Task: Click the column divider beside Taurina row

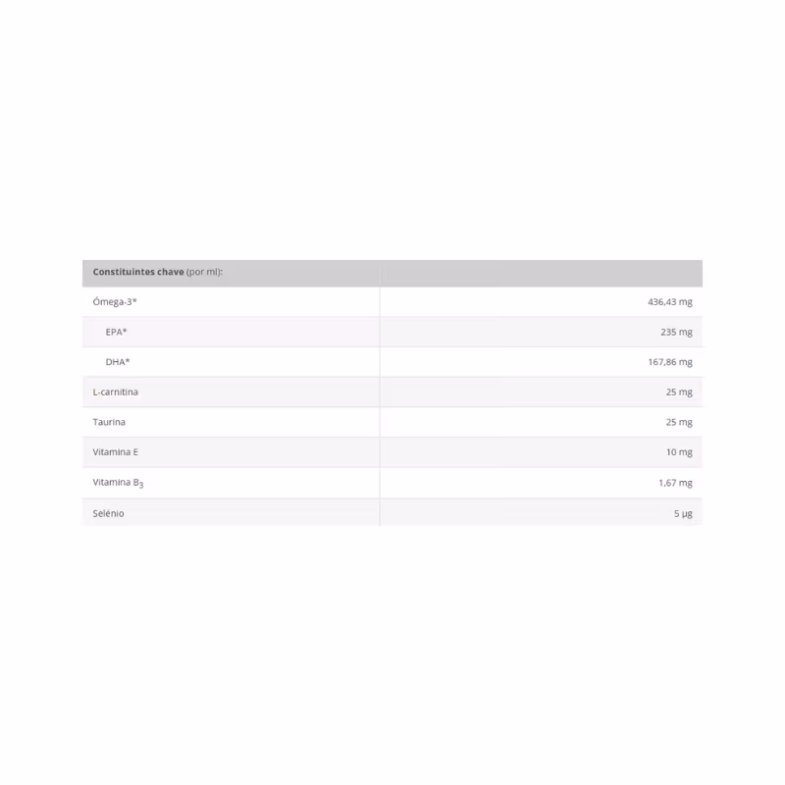Action: point(380,422)
